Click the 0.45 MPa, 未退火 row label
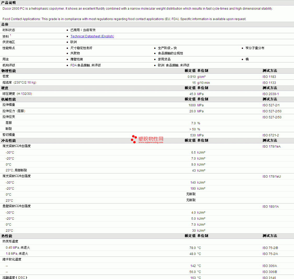 (x=18, y=248)
